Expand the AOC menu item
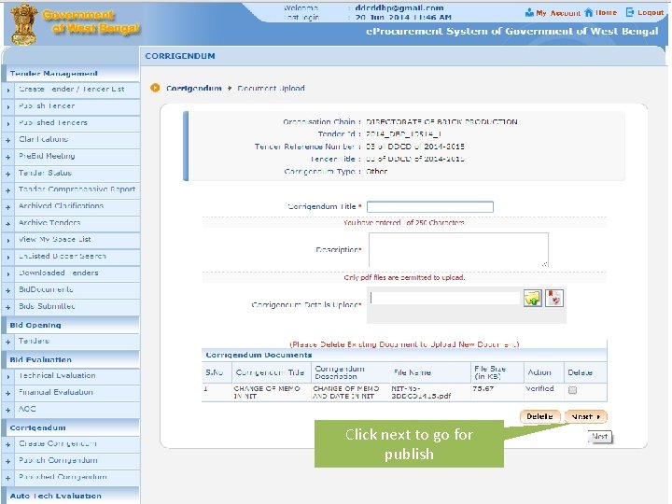 pyautogui.click(x=8, y=410)
